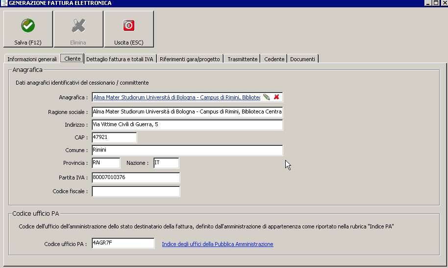Minimize the fattura elettronica window

428,3
